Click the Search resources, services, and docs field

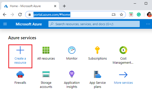[x=94, y=24]
